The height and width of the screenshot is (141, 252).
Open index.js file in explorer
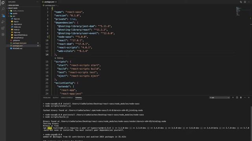(x=17, y=30)
